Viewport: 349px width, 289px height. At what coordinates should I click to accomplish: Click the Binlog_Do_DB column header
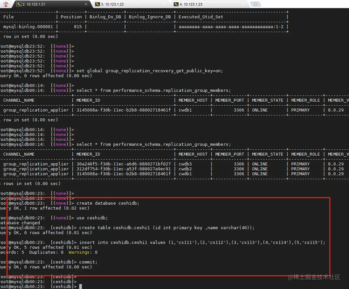click(x=105, y=17)
